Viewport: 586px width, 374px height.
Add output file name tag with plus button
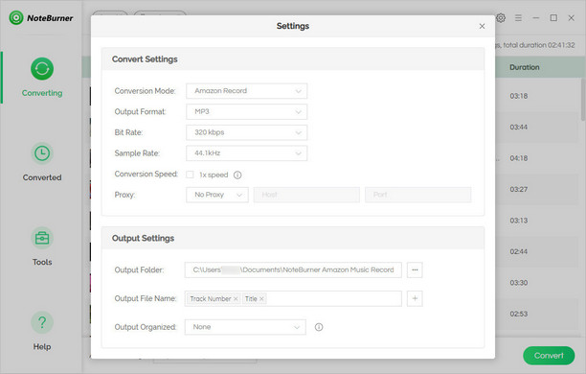coord(415,298)
